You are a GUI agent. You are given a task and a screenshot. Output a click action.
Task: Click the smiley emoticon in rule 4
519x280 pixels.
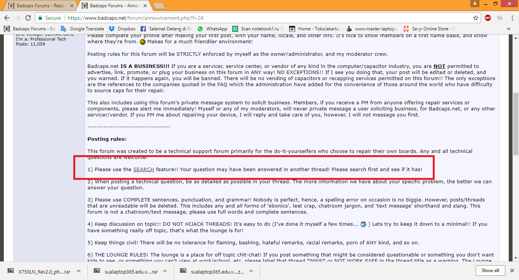tap(364, 224)
